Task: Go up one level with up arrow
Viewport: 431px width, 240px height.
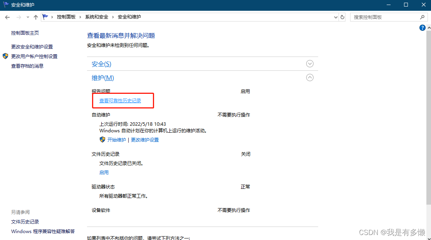Action: tap(36, 17)
